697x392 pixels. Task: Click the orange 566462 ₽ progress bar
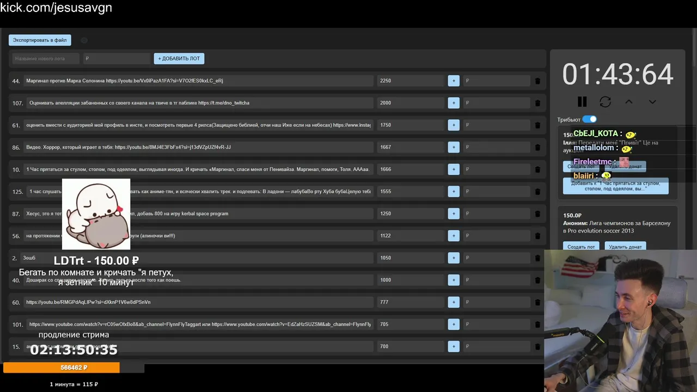tap(62, 367)
